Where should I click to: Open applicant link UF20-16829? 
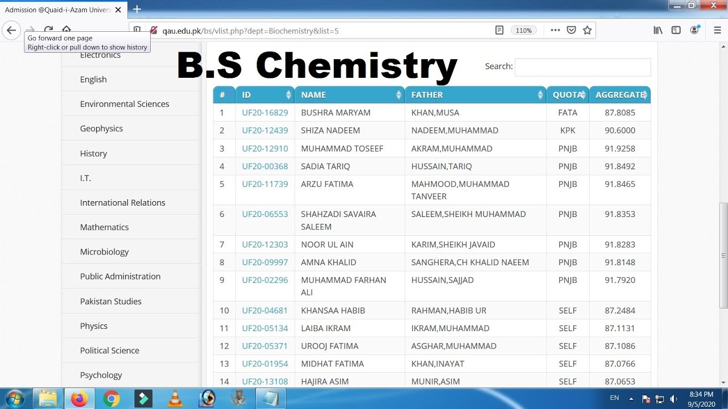(x=265, y=112)
